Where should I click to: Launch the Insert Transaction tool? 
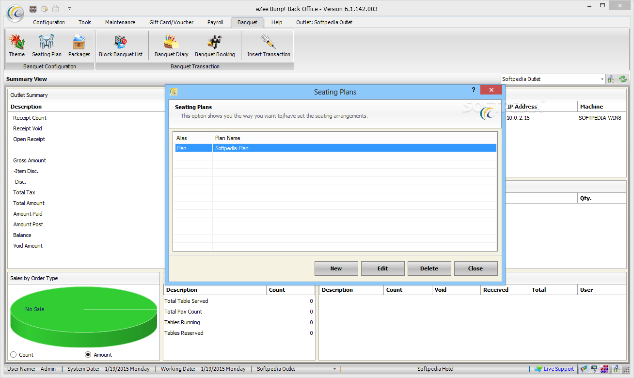[269, 46]
